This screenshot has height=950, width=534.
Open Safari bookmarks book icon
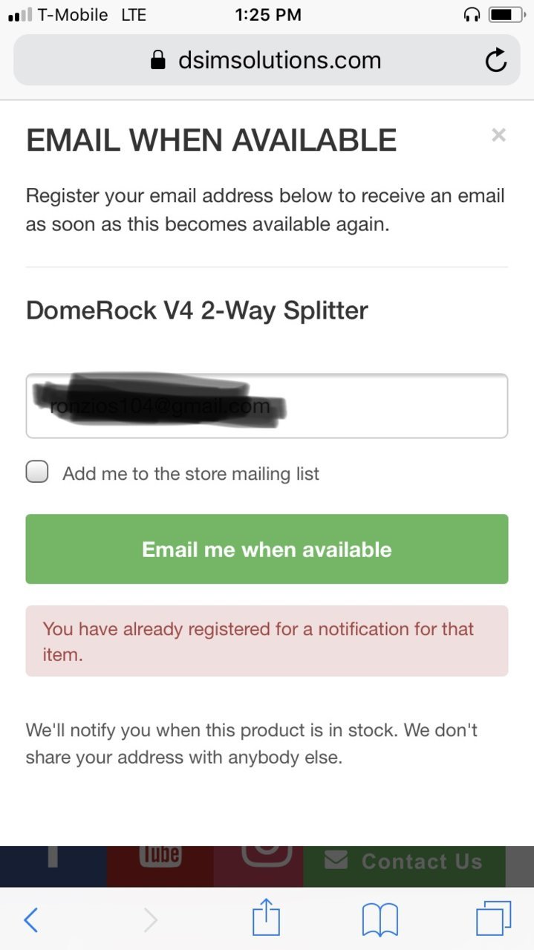point(380,920)
